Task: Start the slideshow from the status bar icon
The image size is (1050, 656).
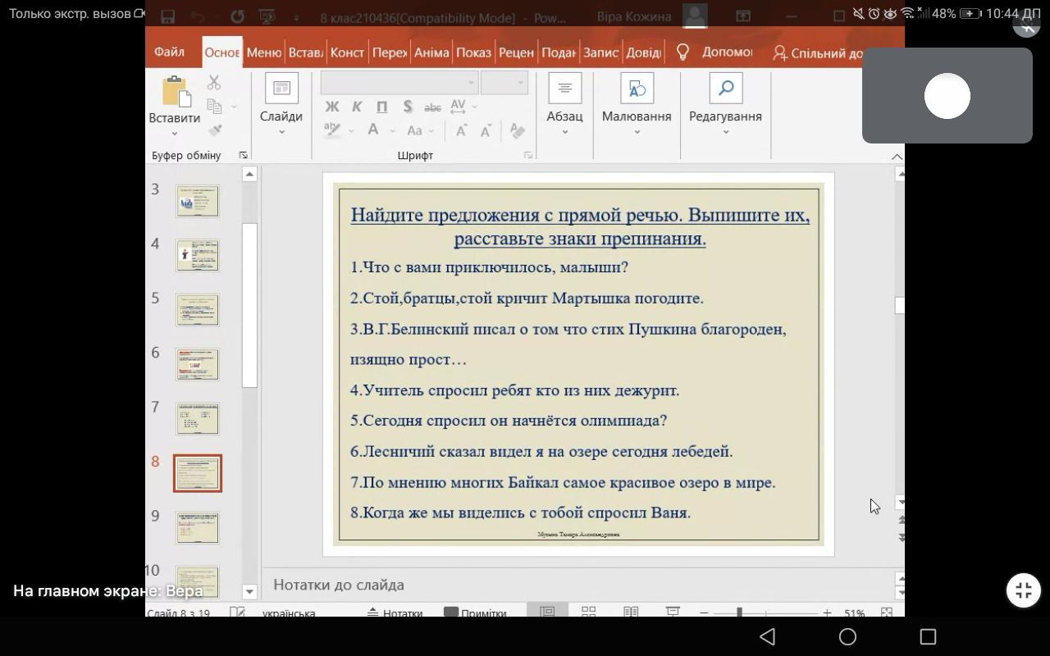Action: [672, 612]
